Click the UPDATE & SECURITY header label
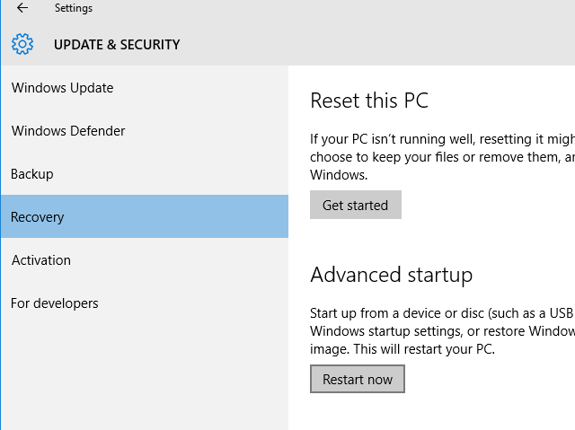The width and height of the screenshot is (575, 430). 117,44
